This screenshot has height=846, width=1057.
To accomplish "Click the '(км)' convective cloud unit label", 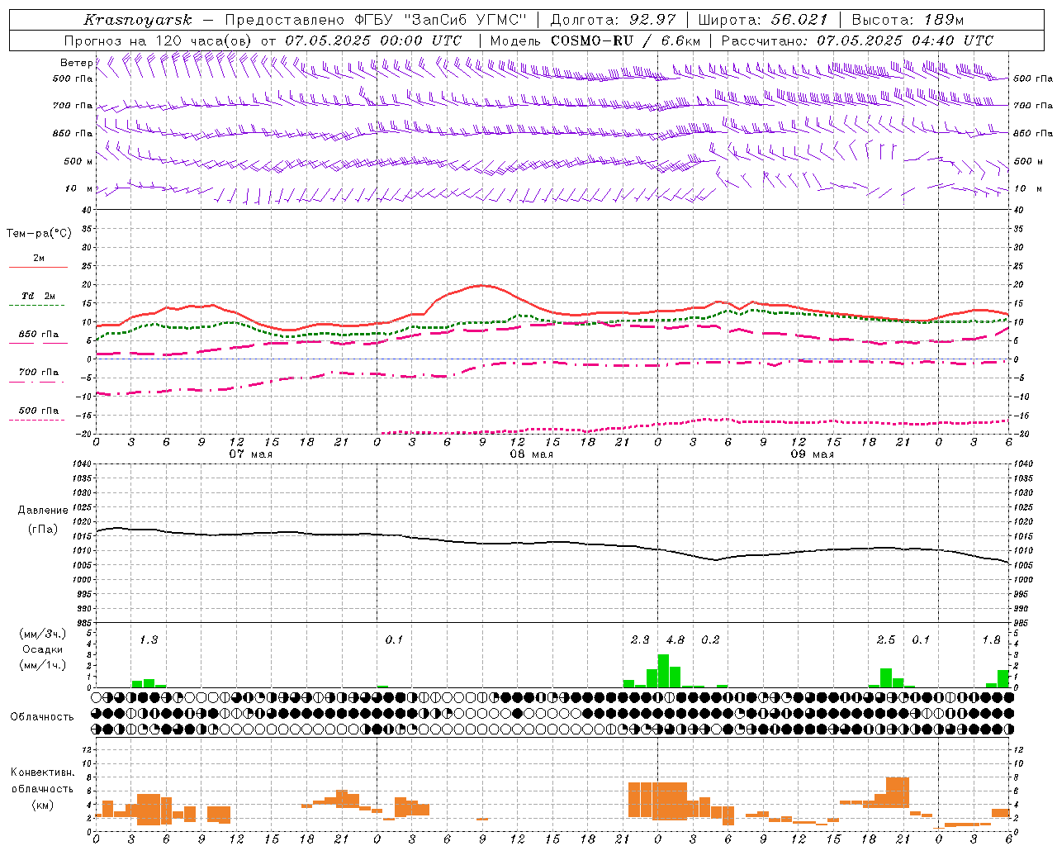I will (x=42, y=804).
